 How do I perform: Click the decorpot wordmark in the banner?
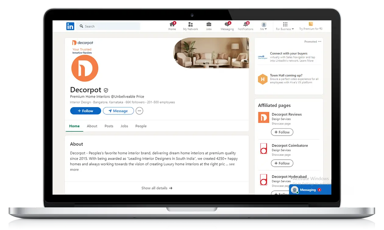(x=83, y=43)
